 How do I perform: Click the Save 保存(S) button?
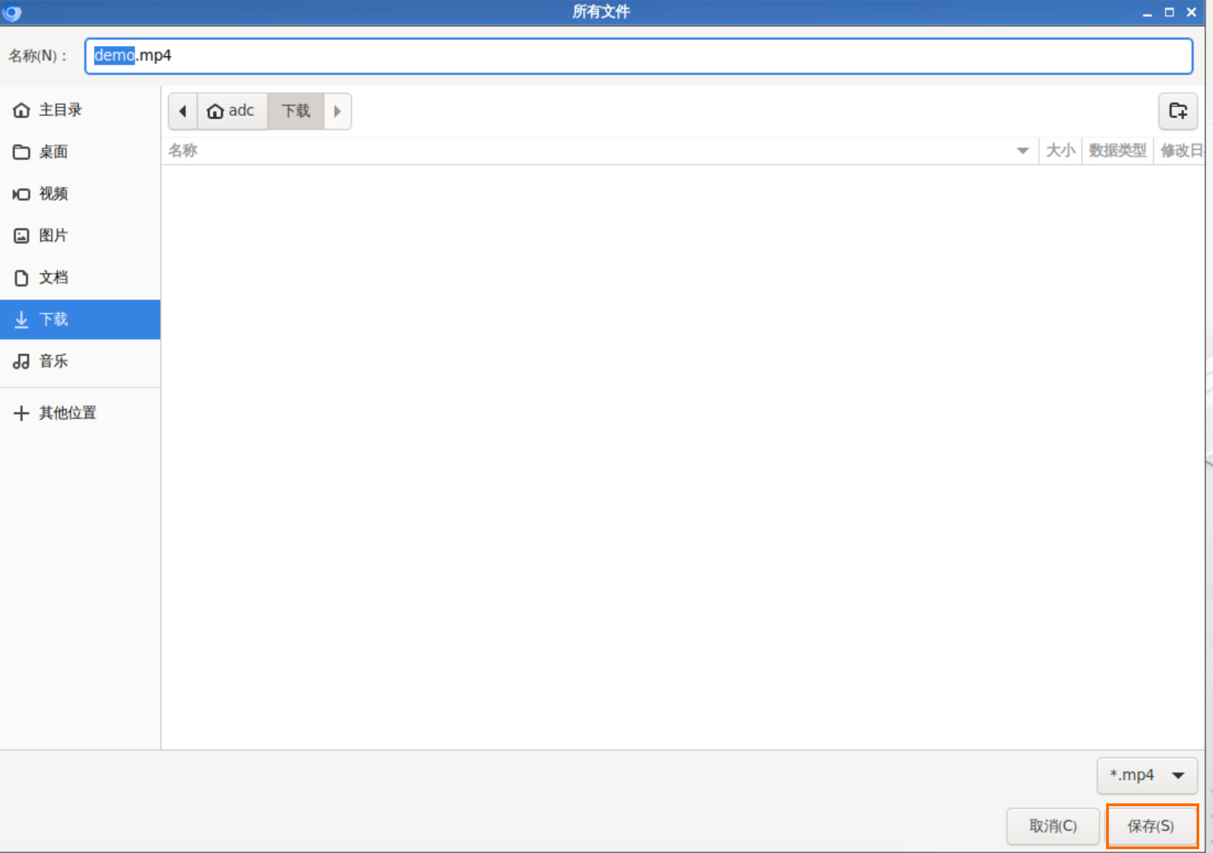click(1151, 825)
